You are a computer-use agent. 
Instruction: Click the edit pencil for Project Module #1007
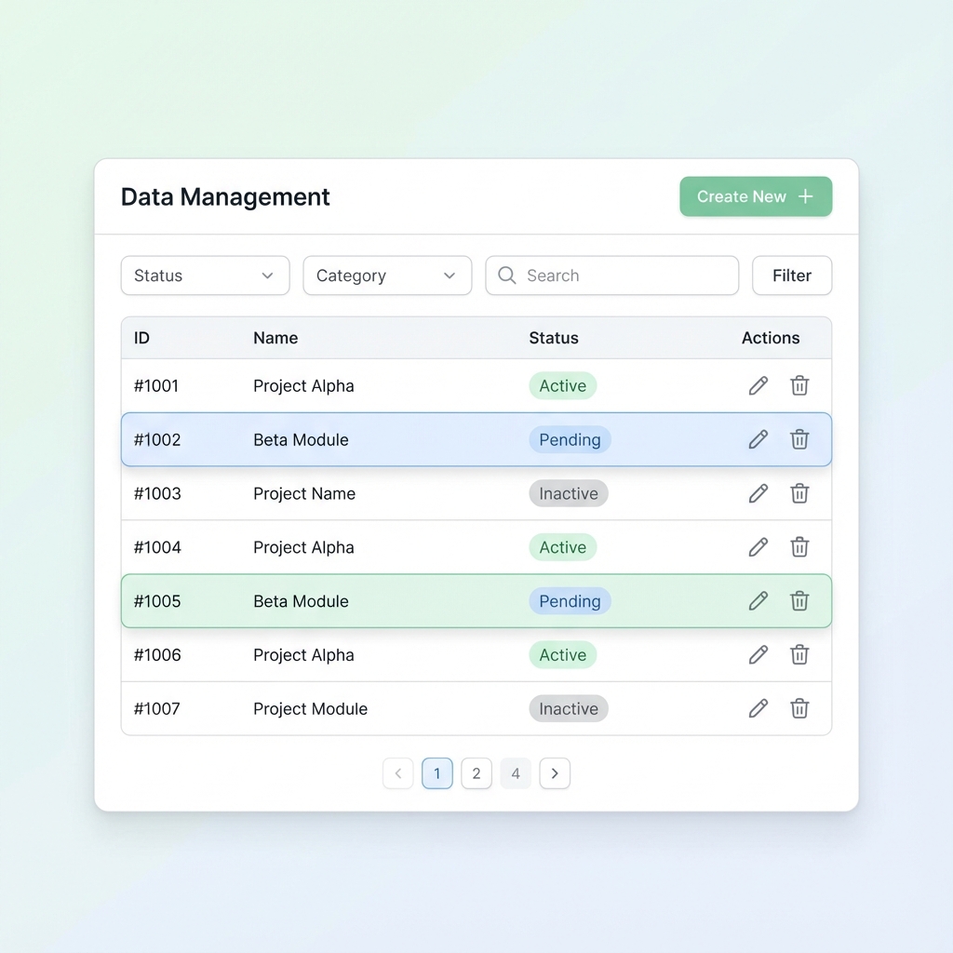[758, 708]
